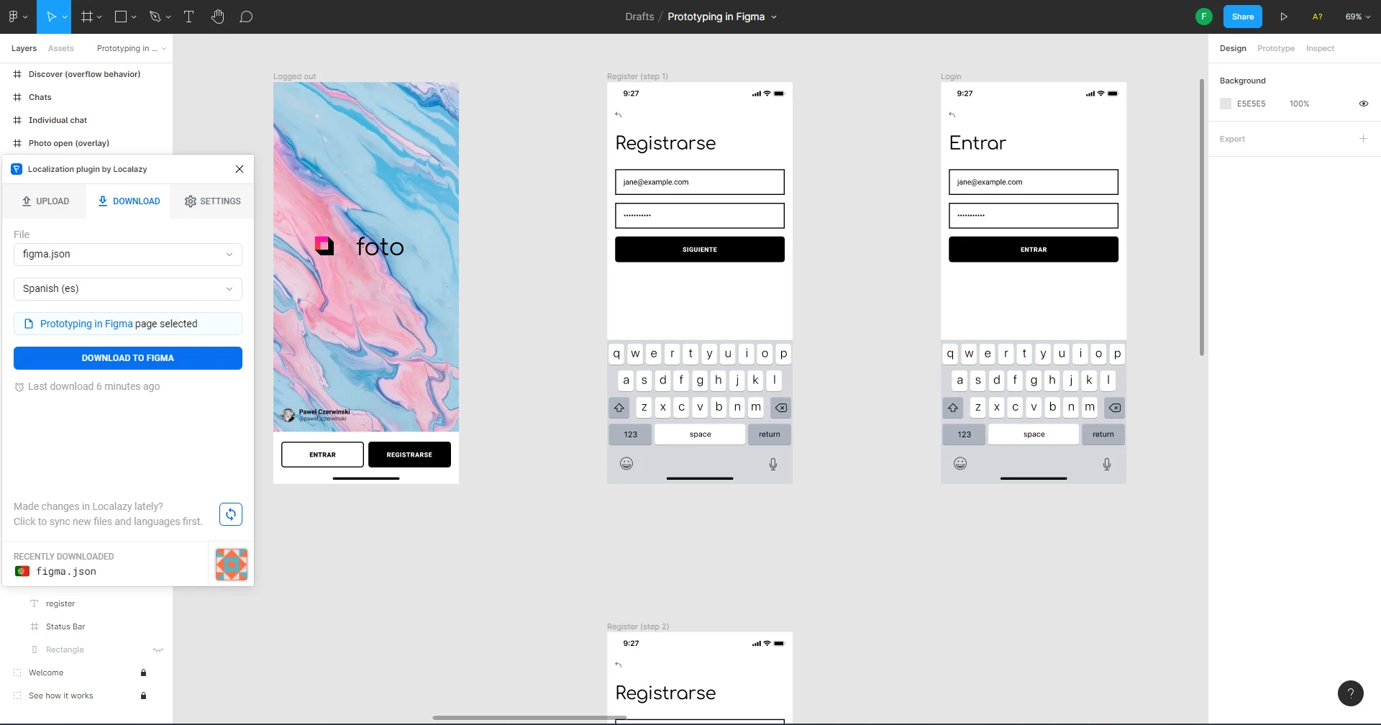Click the Present play icon
The width and height of the screenshot is (1381, 725).
coord(1283,17)
